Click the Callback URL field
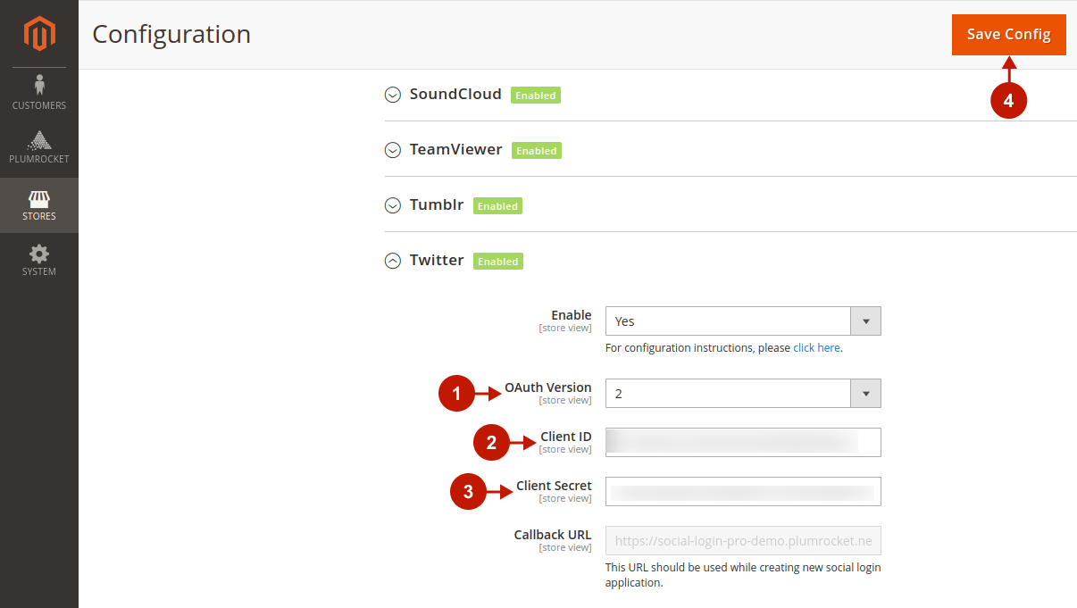1077x608 pixels. (743, 540)
